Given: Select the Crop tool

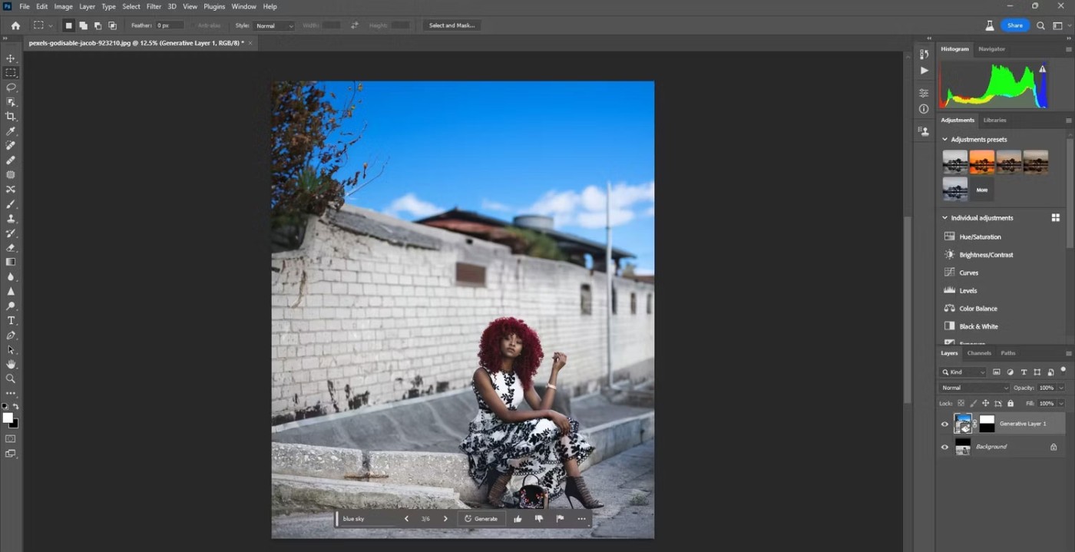Looking at the screenshot, I should [x=11, y=117].
